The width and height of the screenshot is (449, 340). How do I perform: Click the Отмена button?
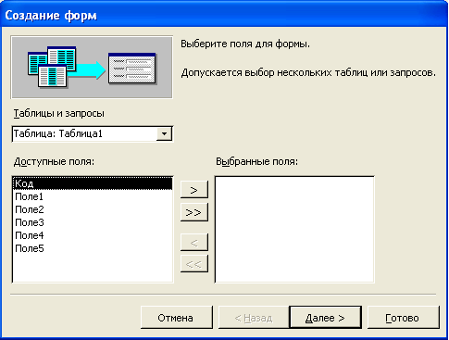click(x=177, y=318)
